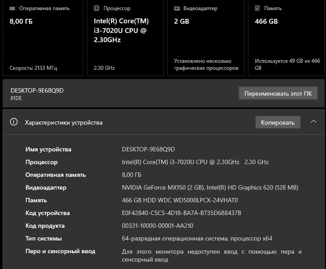326x269 pixels.
Task: Click Перо и сенсорный ввод label
Action: [60, 251]
